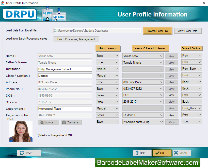Open Help
The height and width of the screenshot is (167, 208).
click(142, 153)
